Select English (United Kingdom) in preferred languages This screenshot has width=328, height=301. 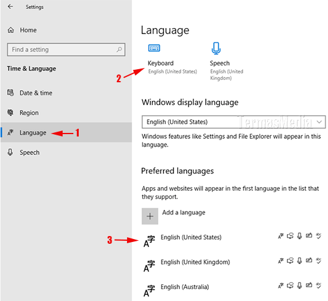(195, 262)
